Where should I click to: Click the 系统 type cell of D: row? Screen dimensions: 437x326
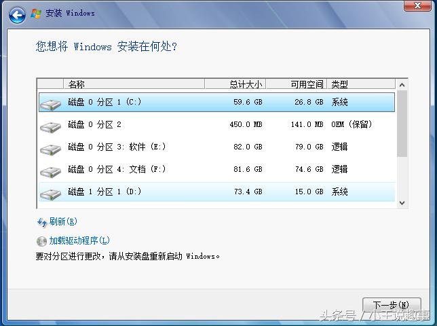coord(339,192)
